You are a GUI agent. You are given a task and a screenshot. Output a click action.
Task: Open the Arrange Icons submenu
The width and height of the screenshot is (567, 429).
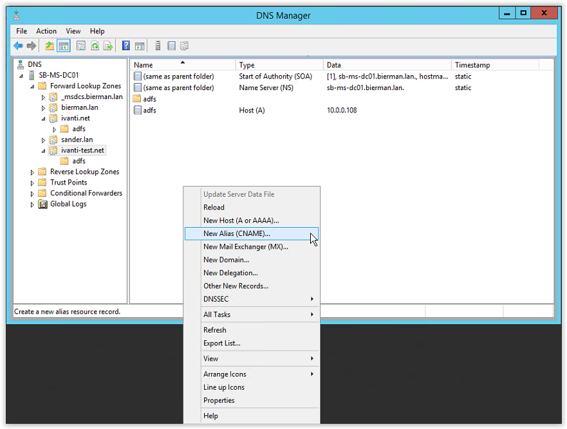click(251, 374)
